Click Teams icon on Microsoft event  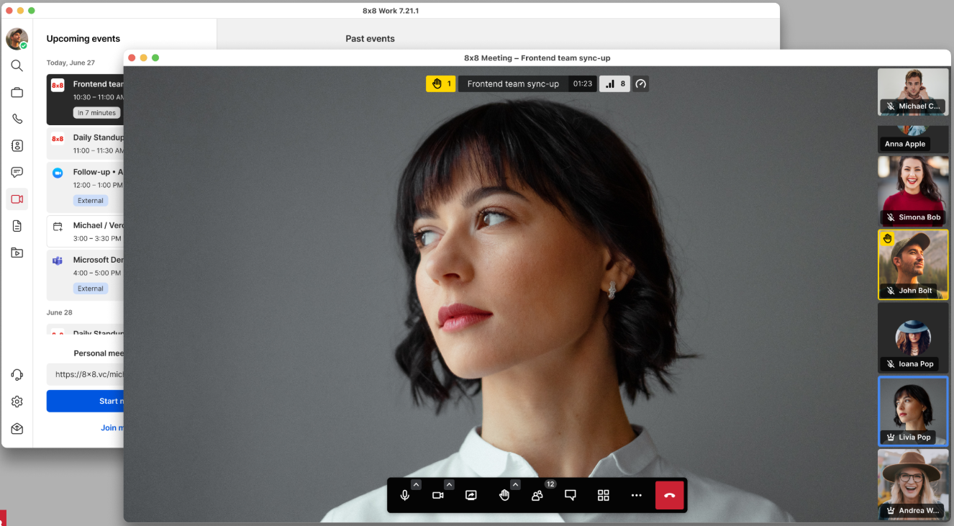pos(58,260)
